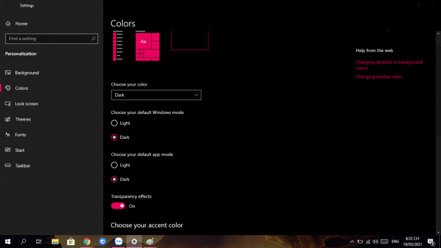
Task: Select Dark for default Windows mode
Action: (x=115, y=137)
